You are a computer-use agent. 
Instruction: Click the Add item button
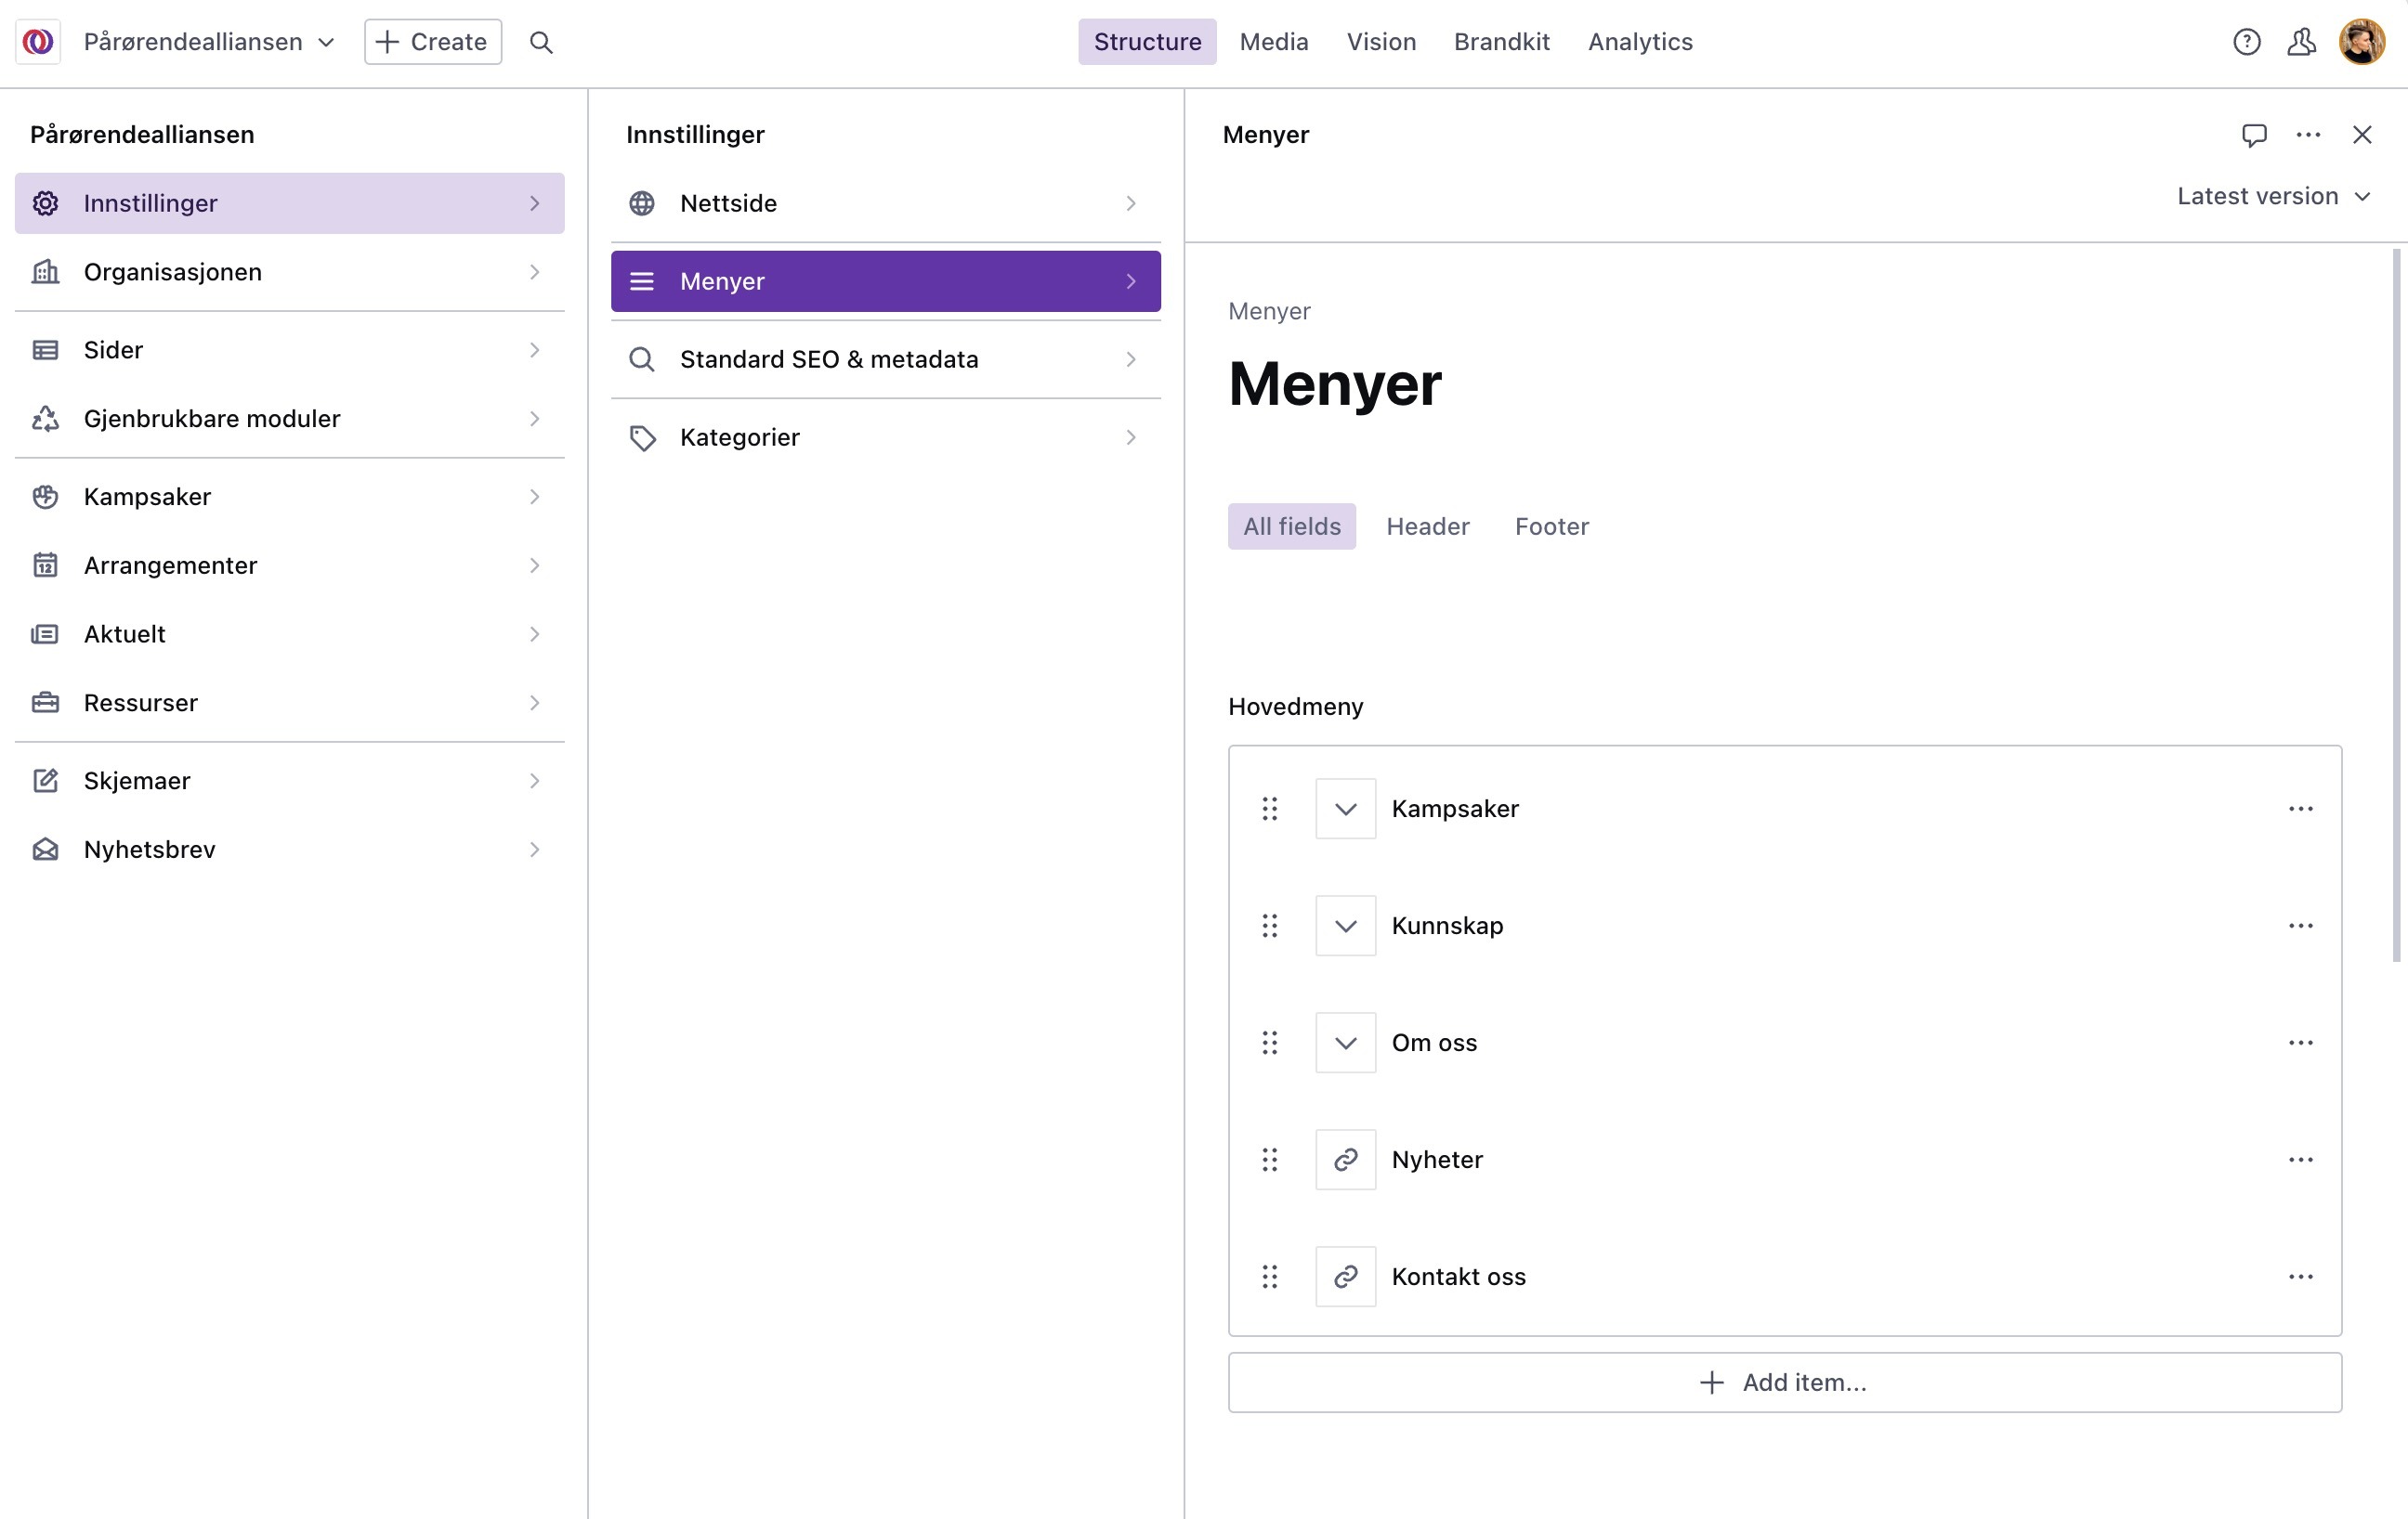coord(1784,1383)
